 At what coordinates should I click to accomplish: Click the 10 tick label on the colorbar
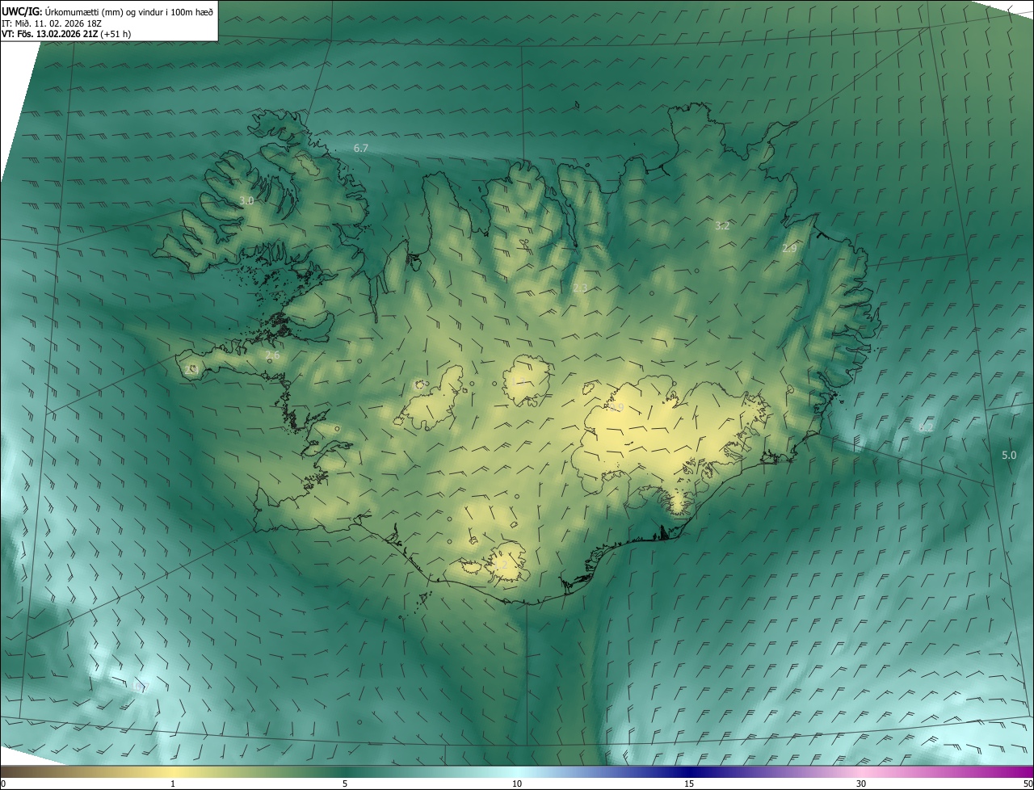(x=517, y=784)
